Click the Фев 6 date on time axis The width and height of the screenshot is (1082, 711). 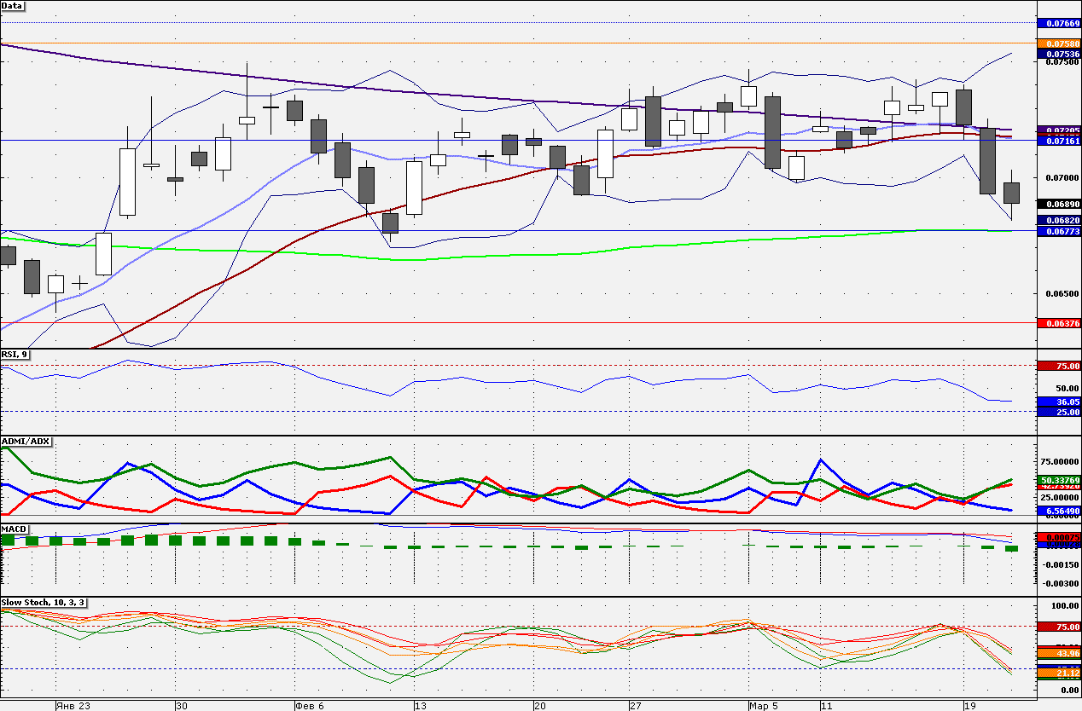309,706
